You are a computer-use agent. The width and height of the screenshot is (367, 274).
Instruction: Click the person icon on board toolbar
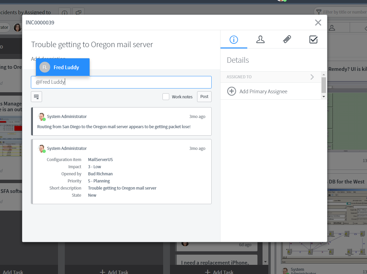coord(332,28)
